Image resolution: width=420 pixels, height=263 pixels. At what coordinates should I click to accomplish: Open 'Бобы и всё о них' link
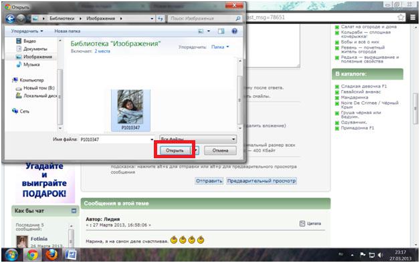360,42
